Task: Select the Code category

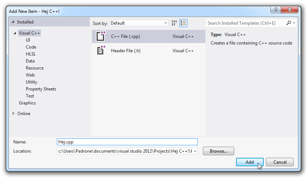Action: pos(31,47)
